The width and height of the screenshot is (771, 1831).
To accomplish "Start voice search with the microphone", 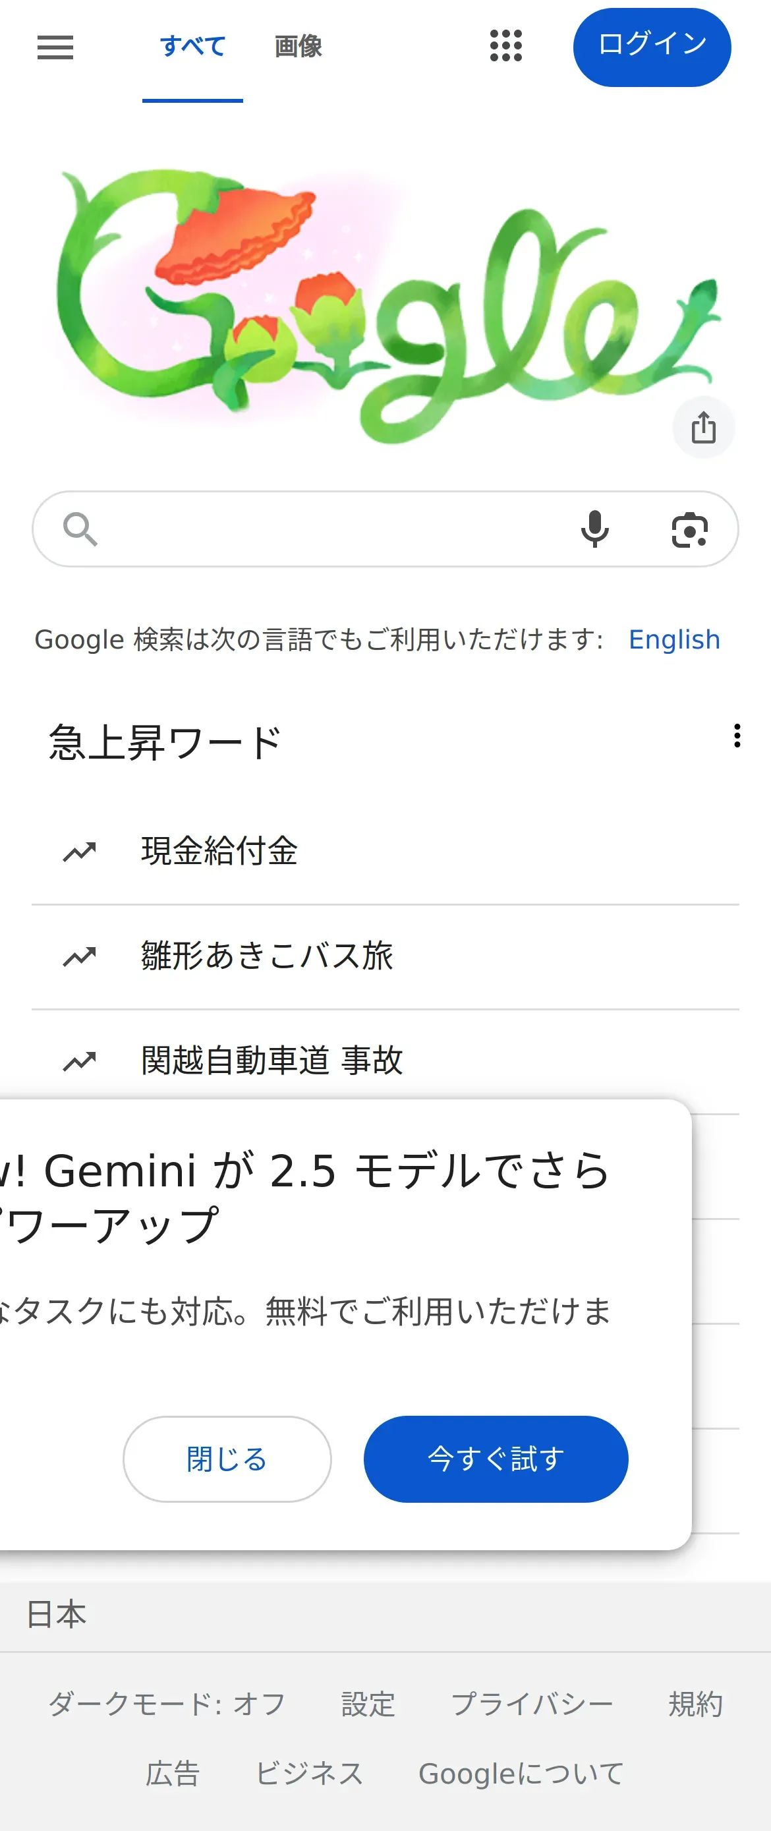I will tap(594, 529).
